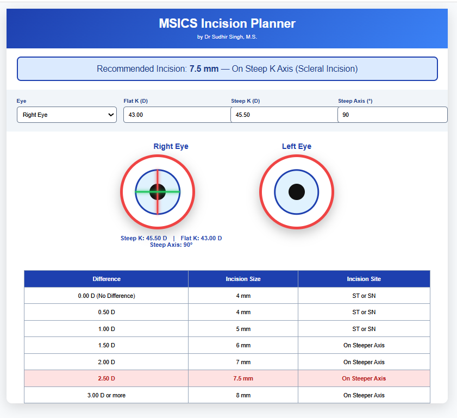The width and height of the screenshot is (457, 418).
Task: Open the Eye selection dropdown
Action: [x=66, y=115]
